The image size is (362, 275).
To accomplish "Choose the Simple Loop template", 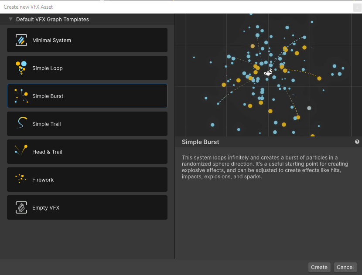I will [87, 68].
